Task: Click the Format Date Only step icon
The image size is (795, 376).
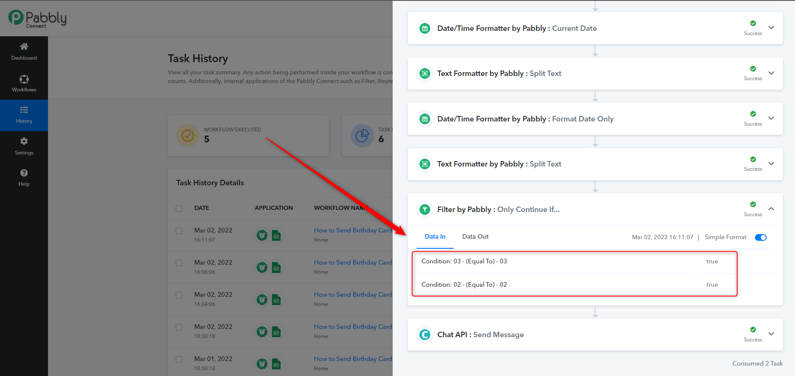Action: (425, 119)
